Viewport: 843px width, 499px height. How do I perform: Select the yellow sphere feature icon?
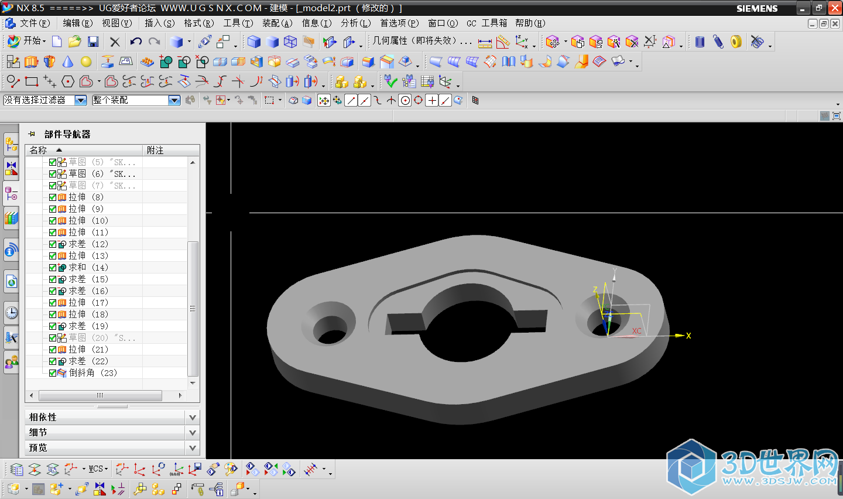pos(86,61)
